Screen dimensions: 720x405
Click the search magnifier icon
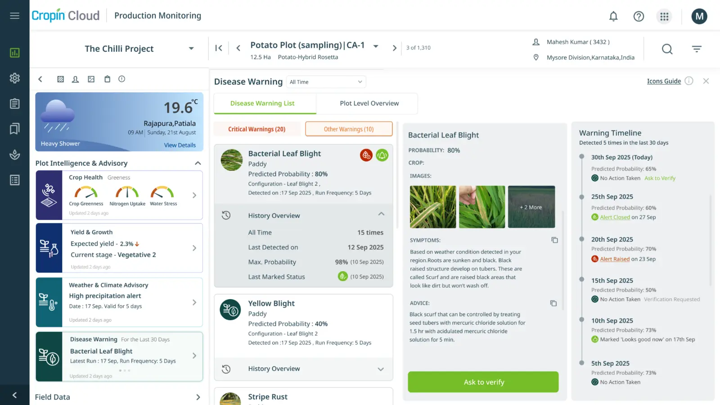click(x=667, y=49)
